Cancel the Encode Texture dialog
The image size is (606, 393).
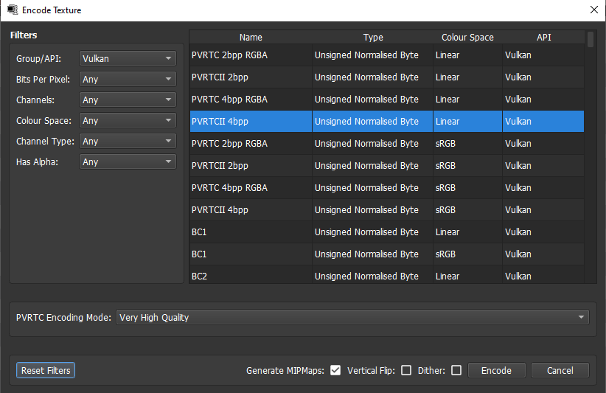click(x=560, y=370)
